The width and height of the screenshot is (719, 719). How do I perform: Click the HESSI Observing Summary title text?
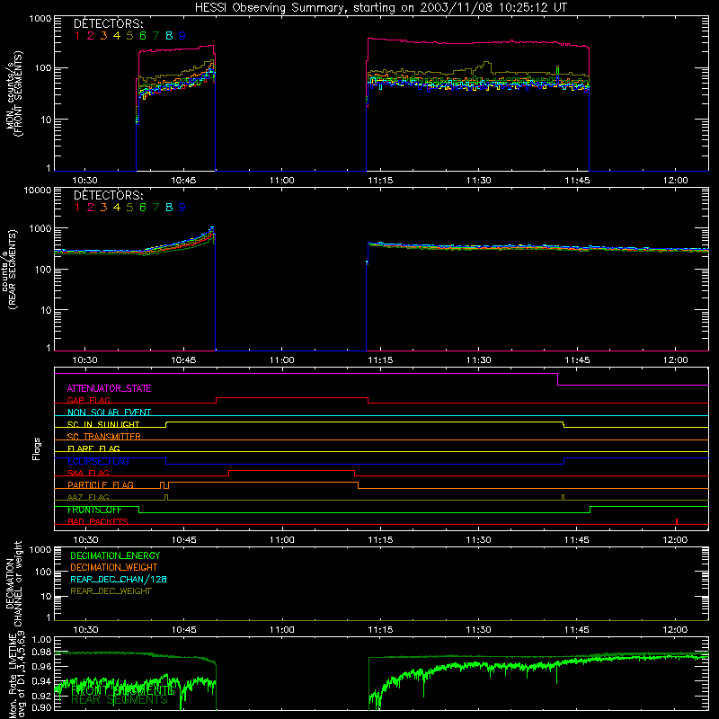[381, 8]
